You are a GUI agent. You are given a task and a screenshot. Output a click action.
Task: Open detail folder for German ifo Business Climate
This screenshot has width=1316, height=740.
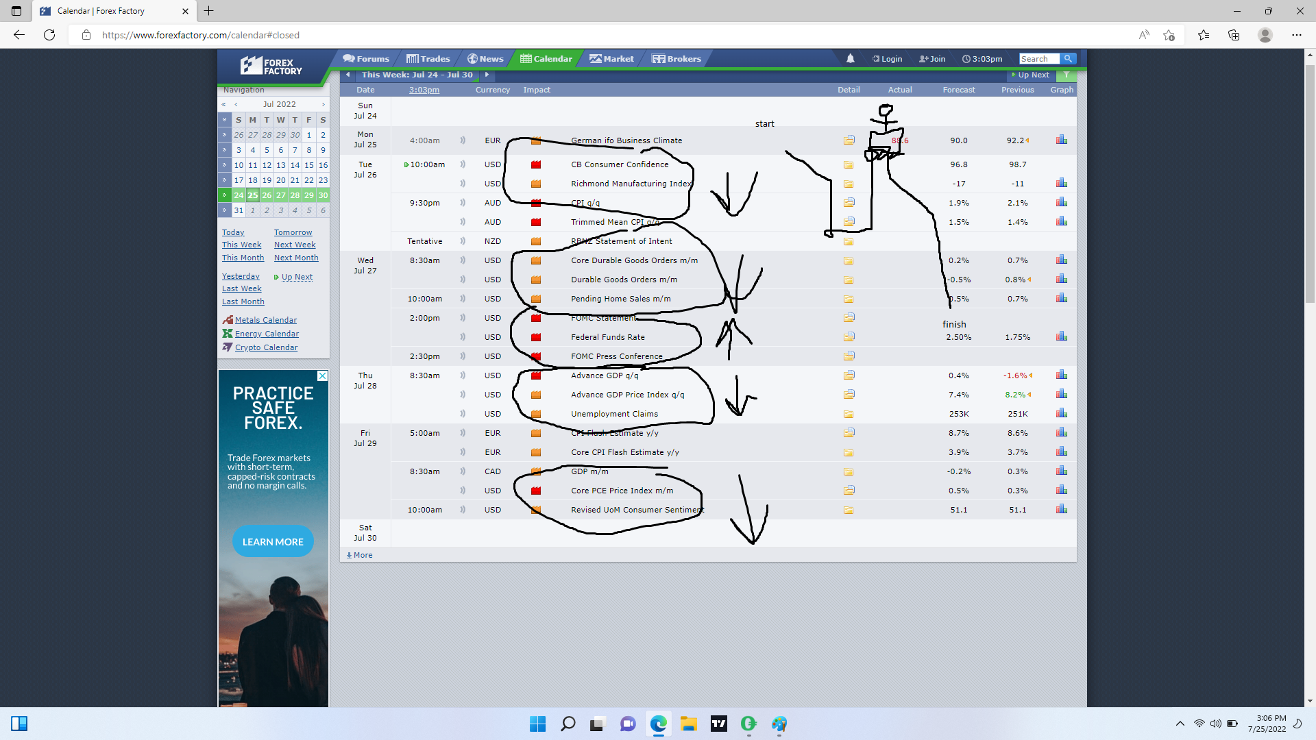click(x=849, y=140)
